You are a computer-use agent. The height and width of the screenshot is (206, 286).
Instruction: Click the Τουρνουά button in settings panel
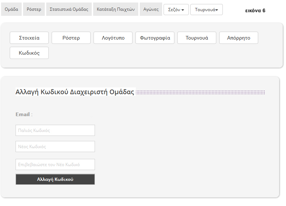(197, 38)
